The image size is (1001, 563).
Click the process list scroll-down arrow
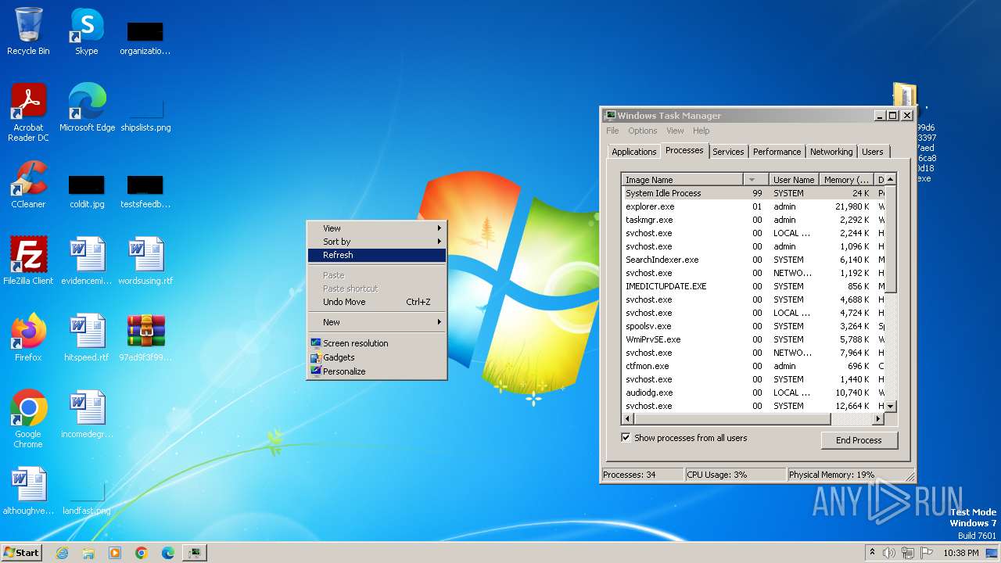pyautogui.click(x=891, y=407)
